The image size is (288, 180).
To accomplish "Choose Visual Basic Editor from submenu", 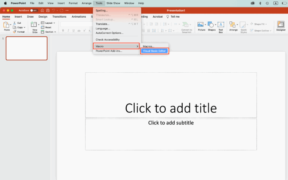I will point(154,51).
